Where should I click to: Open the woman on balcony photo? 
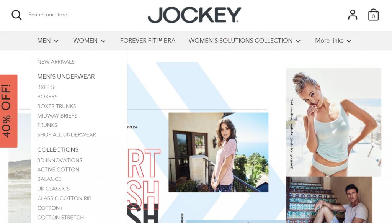click(219, 152)
